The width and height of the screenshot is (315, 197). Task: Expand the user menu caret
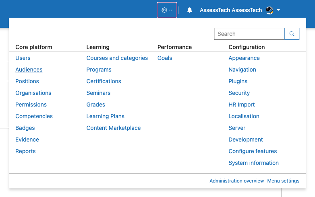(x=278, y=10)
